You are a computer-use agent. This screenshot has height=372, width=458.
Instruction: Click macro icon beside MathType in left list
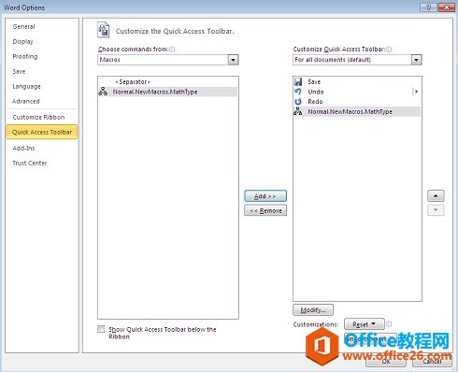click(x=103, y=92)
